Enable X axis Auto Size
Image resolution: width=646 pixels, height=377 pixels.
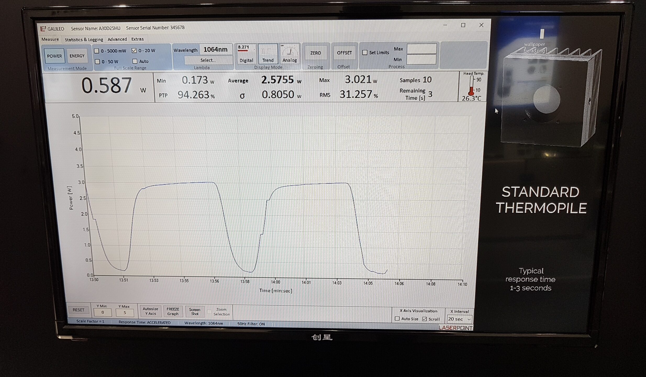[397, 319]
